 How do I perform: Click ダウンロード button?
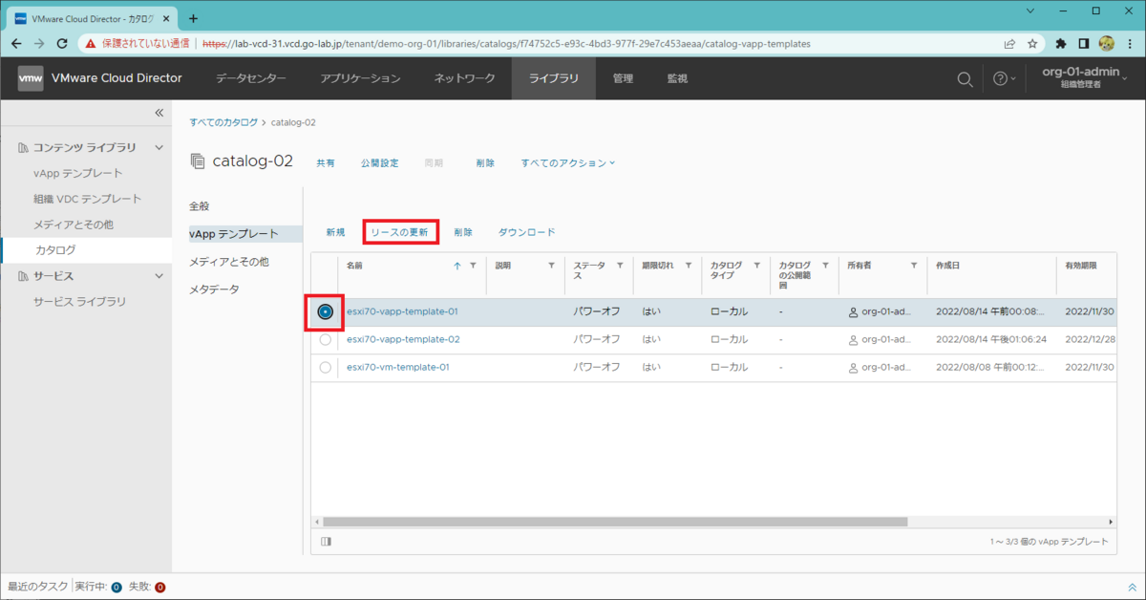click(526, 232)
